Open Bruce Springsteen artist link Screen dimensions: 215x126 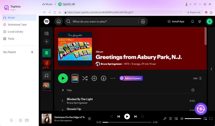(x=111, y=64)
